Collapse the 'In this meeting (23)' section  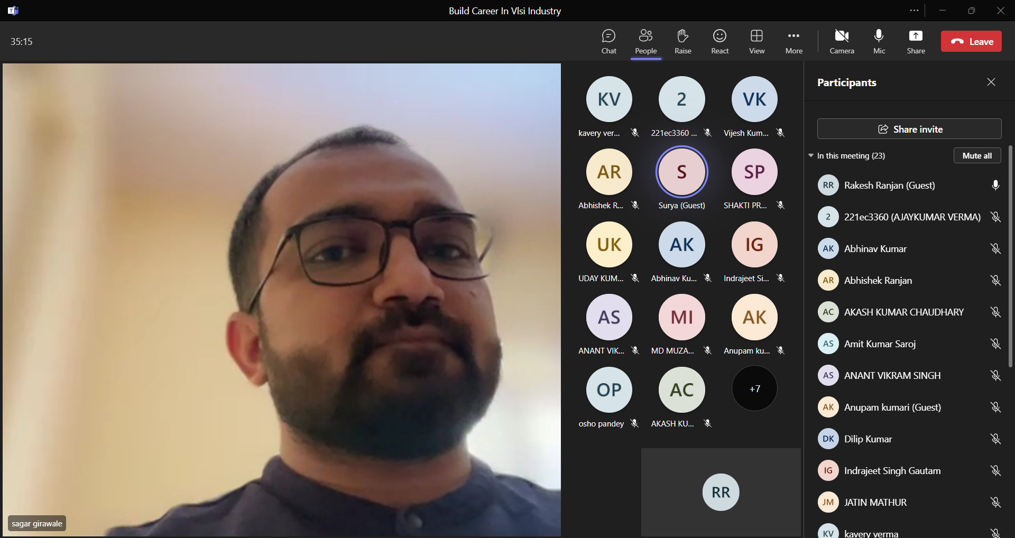[x=811, y=156]
